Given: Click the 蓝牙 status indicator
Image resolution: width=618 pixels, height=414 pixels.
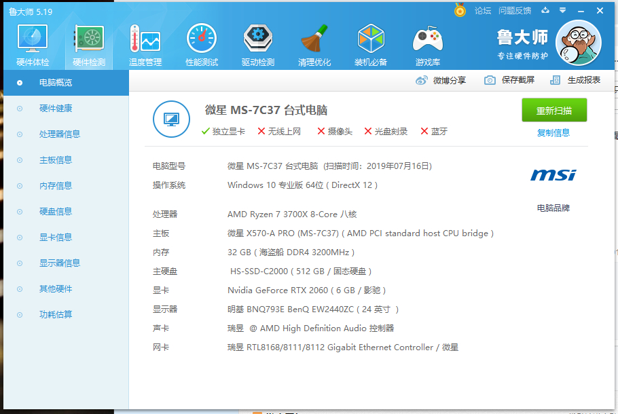Looking at the screenshot, I should click(x=434, y=132).
